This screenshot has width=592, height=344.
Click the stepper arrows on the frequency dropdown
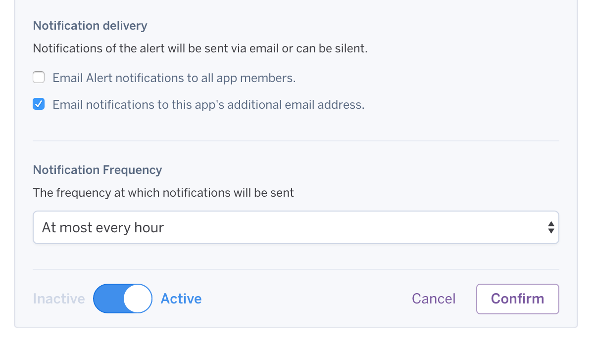coord(551,227)
